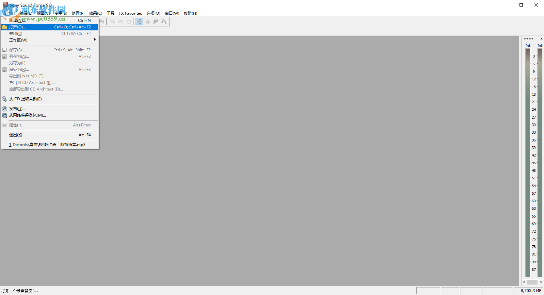Viewport: 544px width, 295px height.
Task: Expand the 工作区(W) submenu
Action: [50, 40]
